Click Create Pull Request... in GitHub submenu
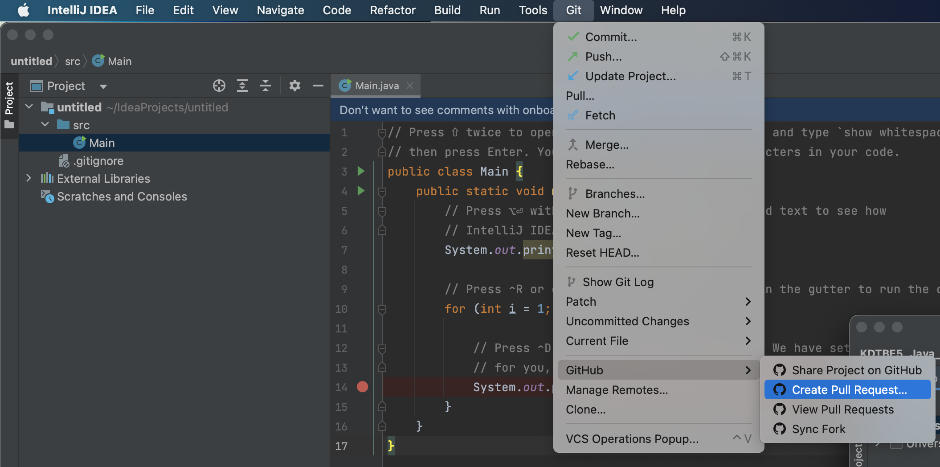Screen dimensions: 940x467 (847, 389)
